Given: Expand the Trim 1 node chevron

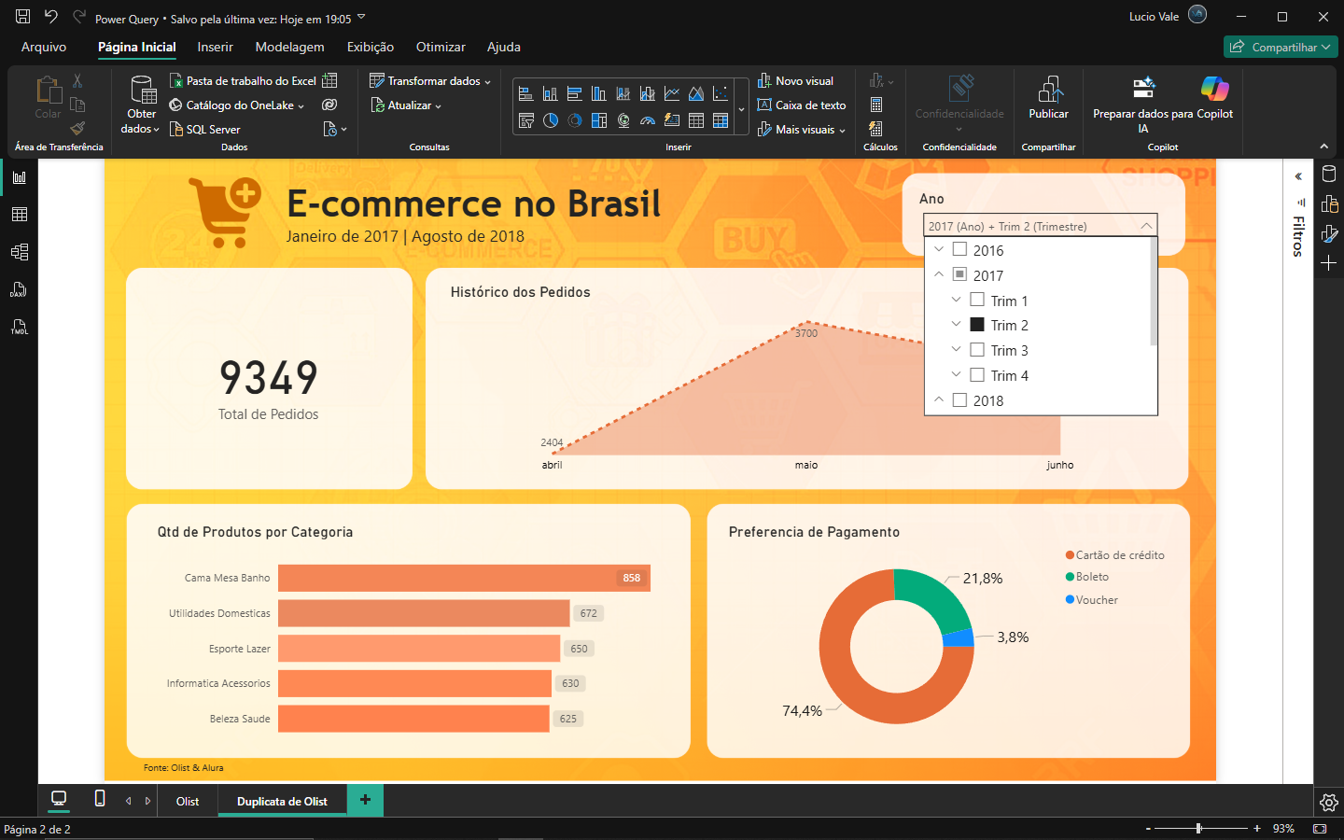Looking at the screenshot, I should coord(956,300).
